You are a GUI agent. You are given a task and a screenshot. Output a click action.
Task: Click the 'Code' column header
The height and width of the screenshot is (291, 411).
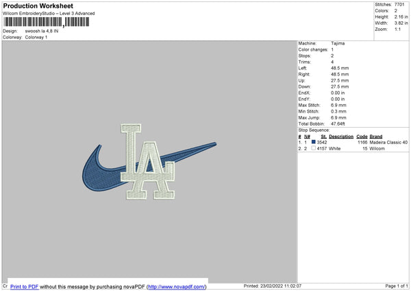pyautogui.click(x=362, y=137)
